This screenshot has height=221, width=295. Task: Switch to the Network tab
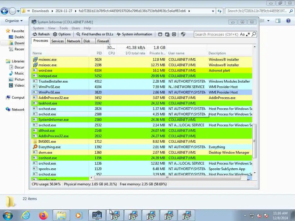[73, 41]
